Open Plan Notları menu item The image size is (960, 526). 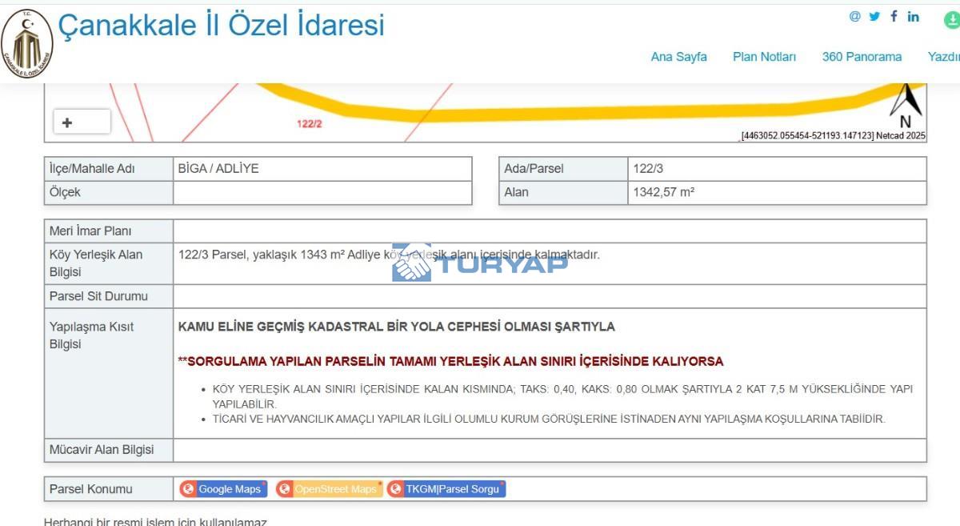point(764,57)
